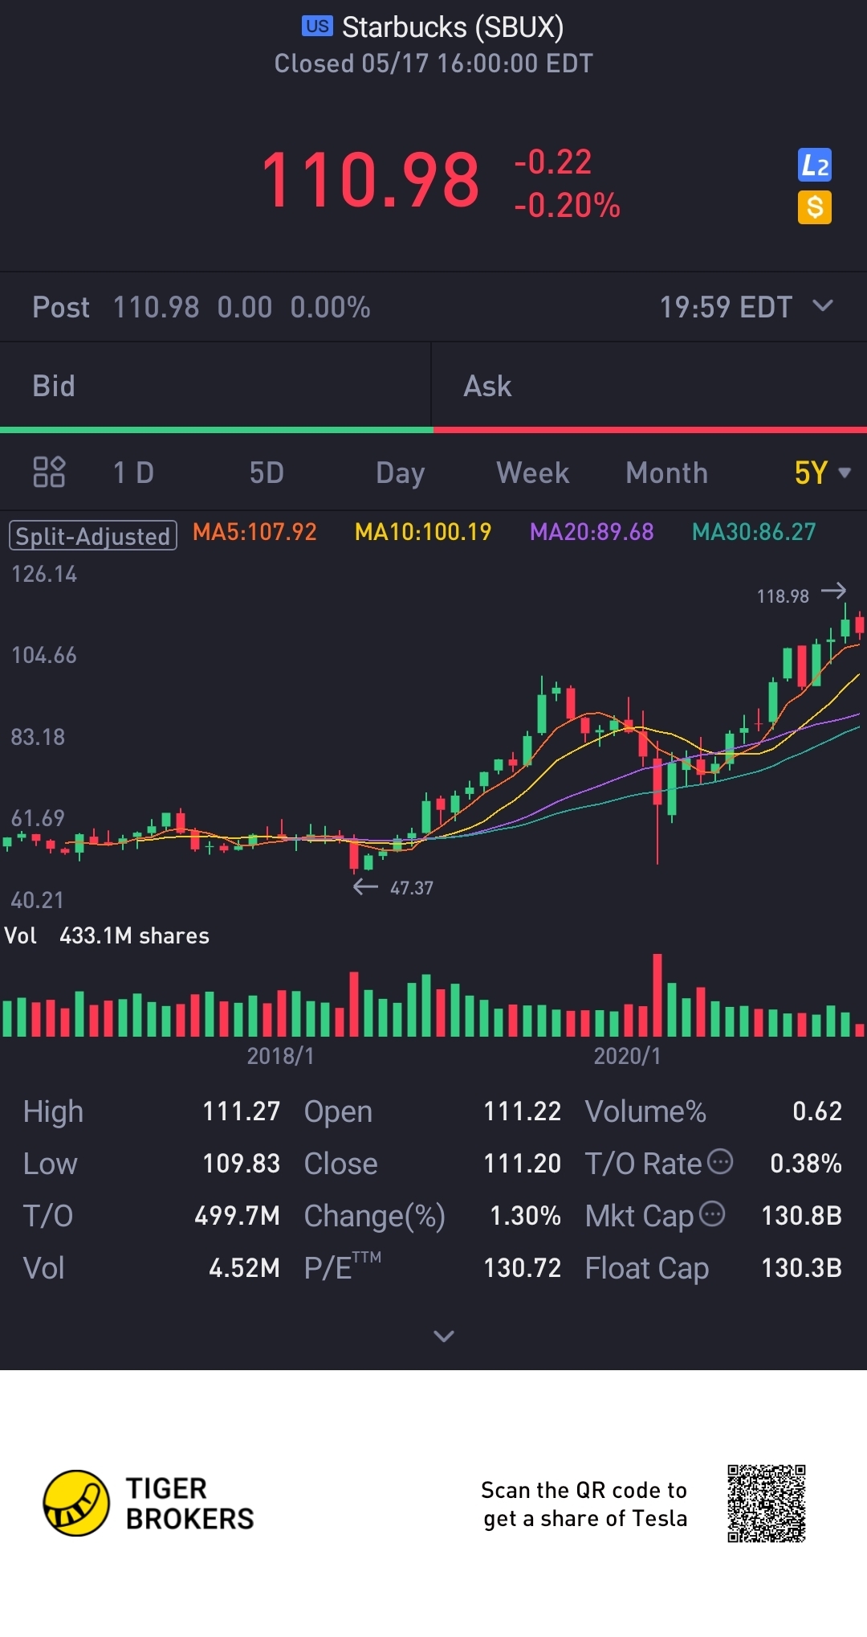Toggle the Split-Adjusted button
Image resolution: width=867 pixels, height=1637 pixels.
pos(93,535)
